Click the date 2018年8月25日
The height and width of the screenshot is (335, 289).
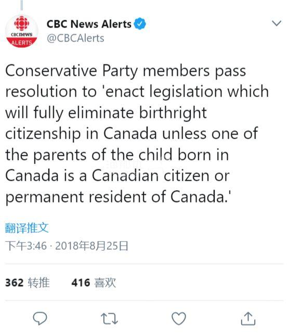click(91, 246)
